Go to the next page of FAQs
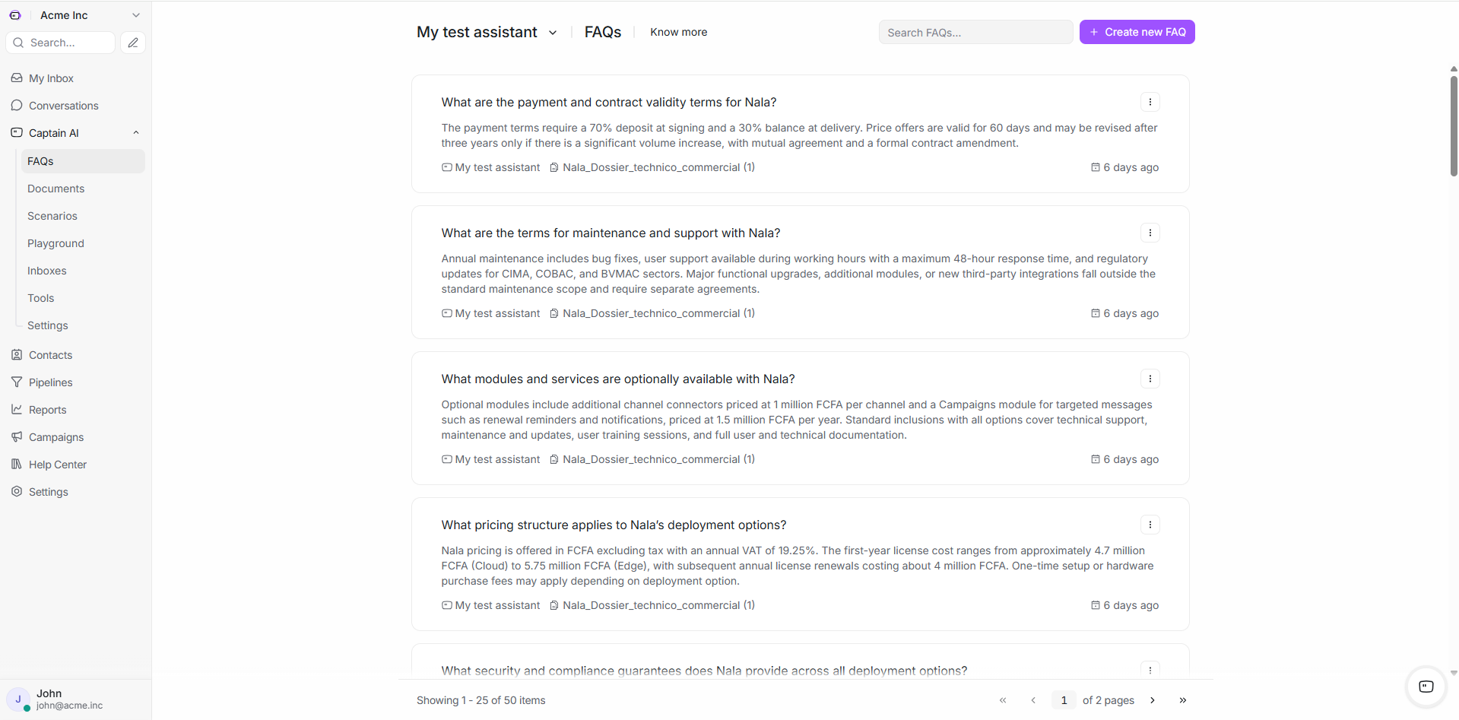Image resolution: width=1459 pixels, height=720 pixels. point(1153,700)
